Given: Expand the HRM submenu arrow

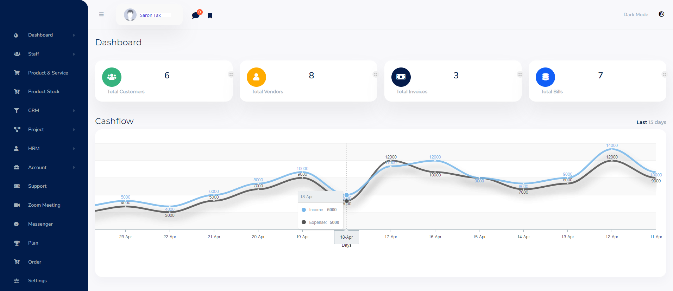Looking at the screenshot, I should point(74,149).
